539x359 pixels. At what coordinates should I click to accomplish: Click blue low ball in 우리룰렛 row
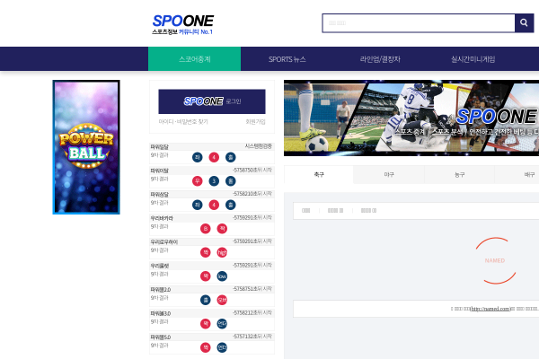click(x=222, y=276)
